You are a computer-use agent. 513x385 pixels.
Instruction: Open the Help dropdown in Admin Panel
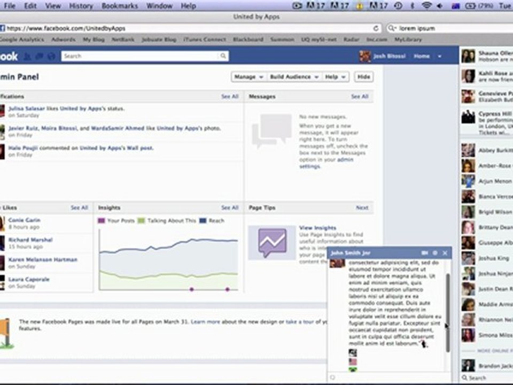point(335,77)
